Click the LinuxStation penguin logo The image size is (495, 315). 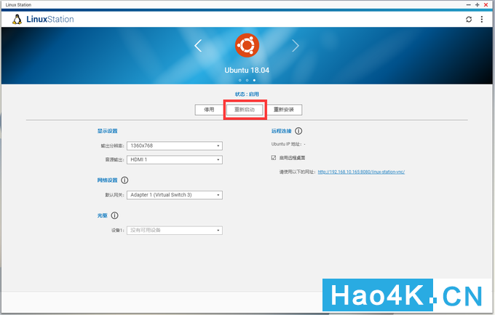click(17, 19)
